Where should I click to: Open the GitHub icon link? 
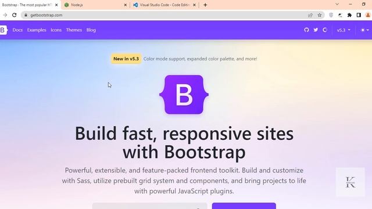click(x=306, y=30)
